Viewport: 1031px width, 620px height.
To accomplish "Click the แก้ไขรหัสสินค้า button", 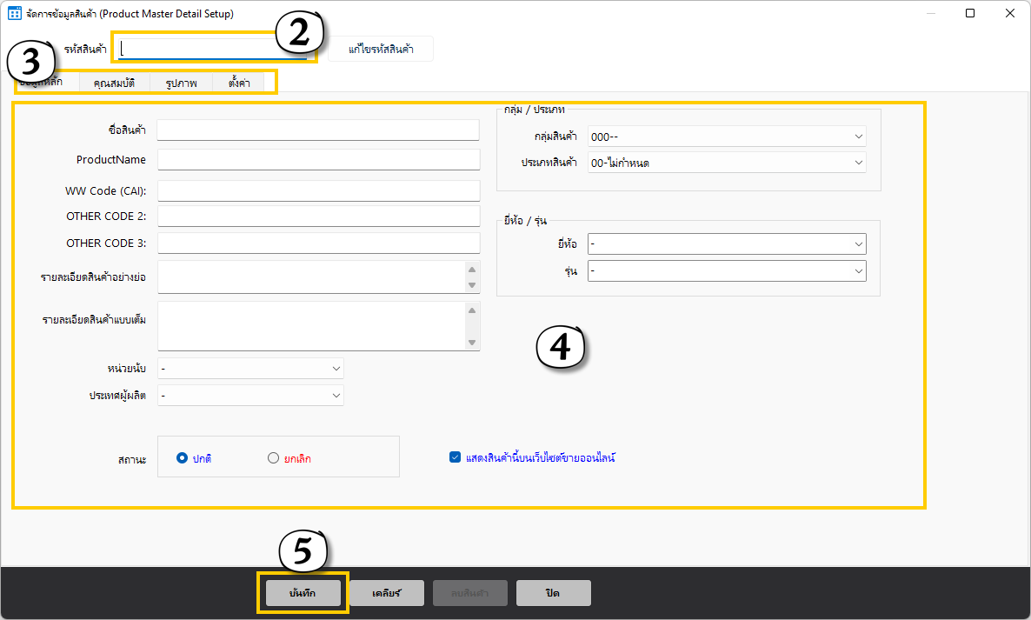I will pyautogui.click(x=380, y=50).
